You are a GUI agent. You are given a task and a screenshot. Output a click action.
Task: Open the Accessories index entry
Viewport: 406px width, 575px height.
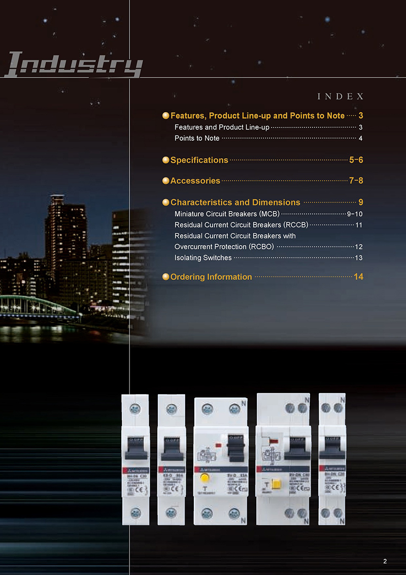[x=195, y=181]
